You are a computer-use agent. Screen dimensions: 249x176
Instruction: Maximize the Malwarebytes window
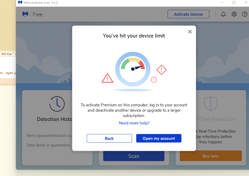234,2
